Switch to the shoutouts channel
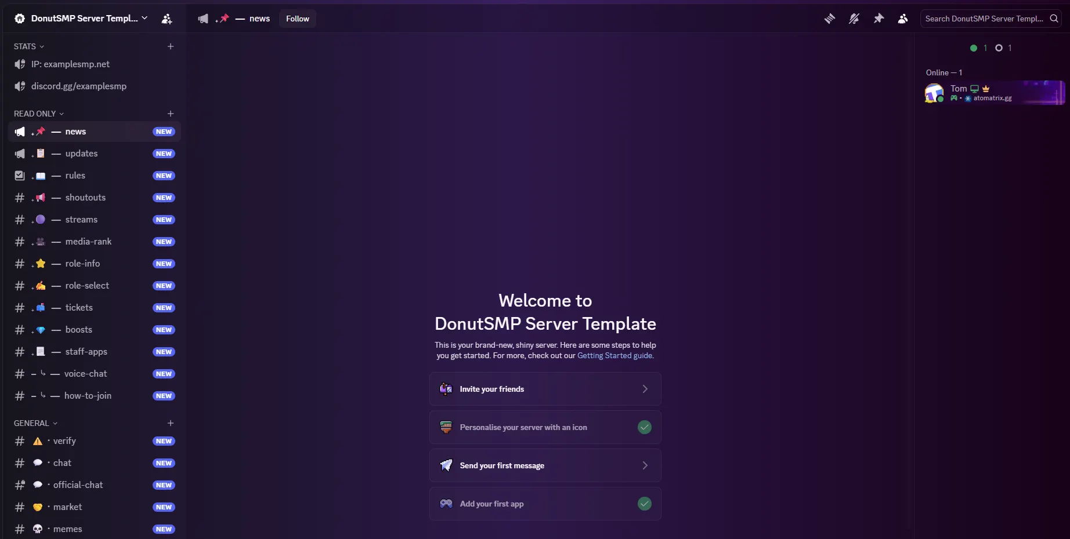The width and height of the screenshot is (1070, 539). click(95, 198)
